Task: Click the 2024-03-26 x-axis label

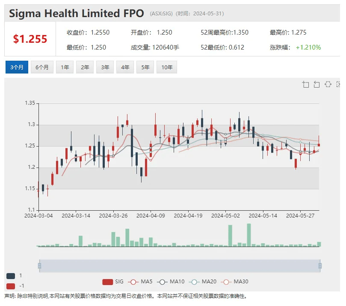Action: click(113, 216)
